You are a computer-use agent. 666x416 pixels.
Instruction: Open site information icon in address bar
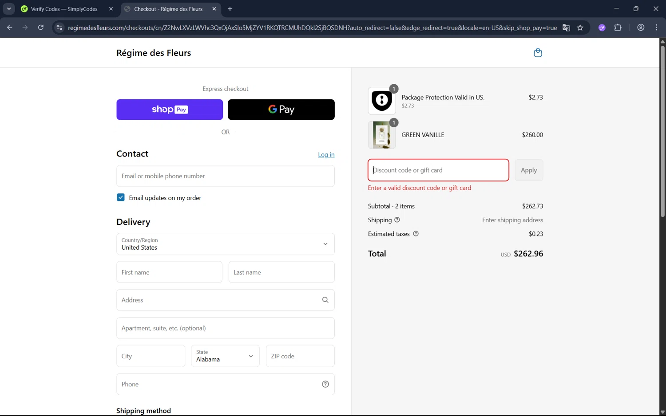[59, 27]
